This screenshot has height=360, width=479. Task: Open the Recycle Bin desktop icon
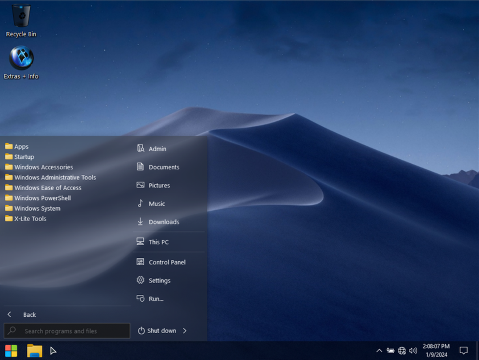21,20
